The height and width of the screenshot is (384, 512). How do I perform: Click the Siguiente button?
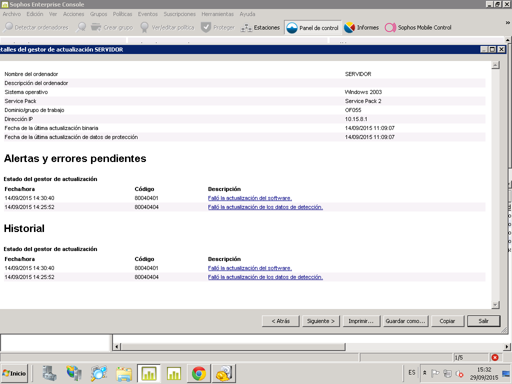321,321
